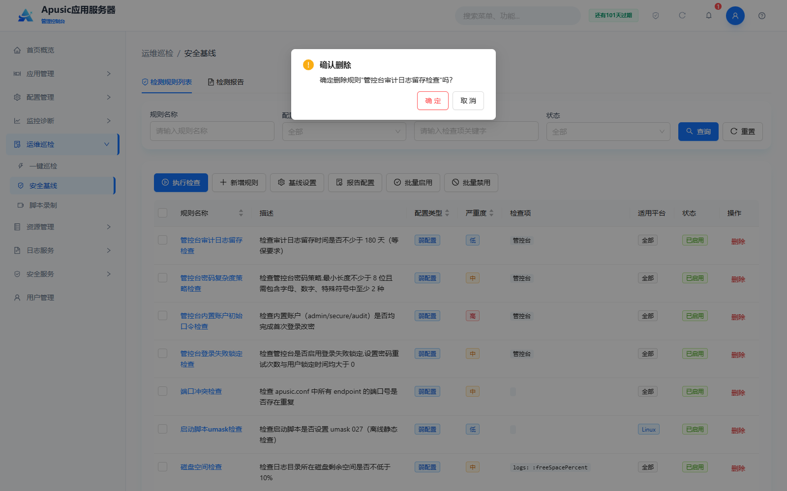Click the 规则名称 search input field
Screen dimensions: 787x491
(212, 131)
